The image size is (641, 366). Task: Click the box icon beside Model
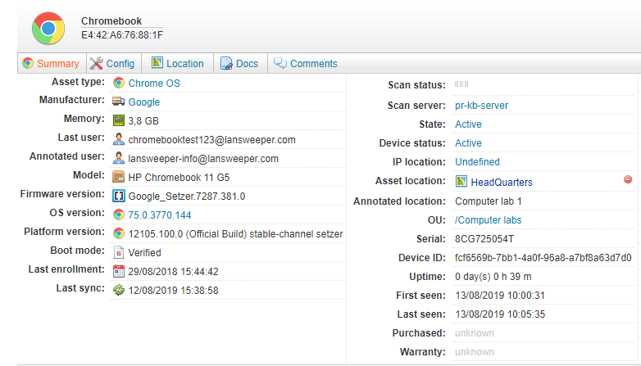119,177
